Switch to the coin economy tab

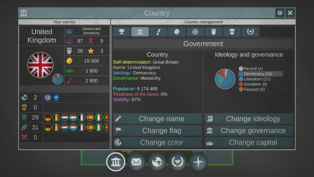[x=177, y=32]
